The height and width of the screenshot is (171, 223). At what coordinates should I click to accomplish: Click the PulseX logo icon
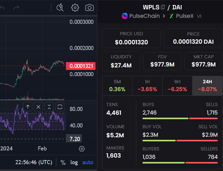[171, 16]
